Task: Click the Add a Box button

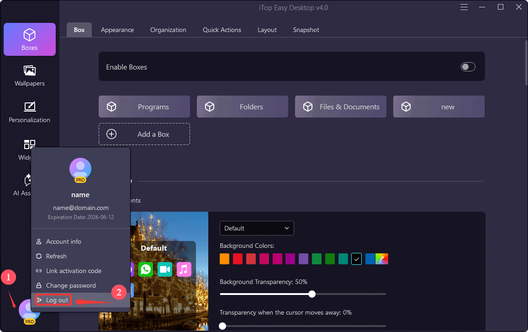Action: [x=144, y=134]
